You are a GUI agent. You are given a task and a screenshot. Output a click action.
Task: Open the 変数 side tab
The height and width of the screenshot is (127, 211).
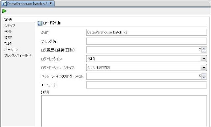point(8,37)
